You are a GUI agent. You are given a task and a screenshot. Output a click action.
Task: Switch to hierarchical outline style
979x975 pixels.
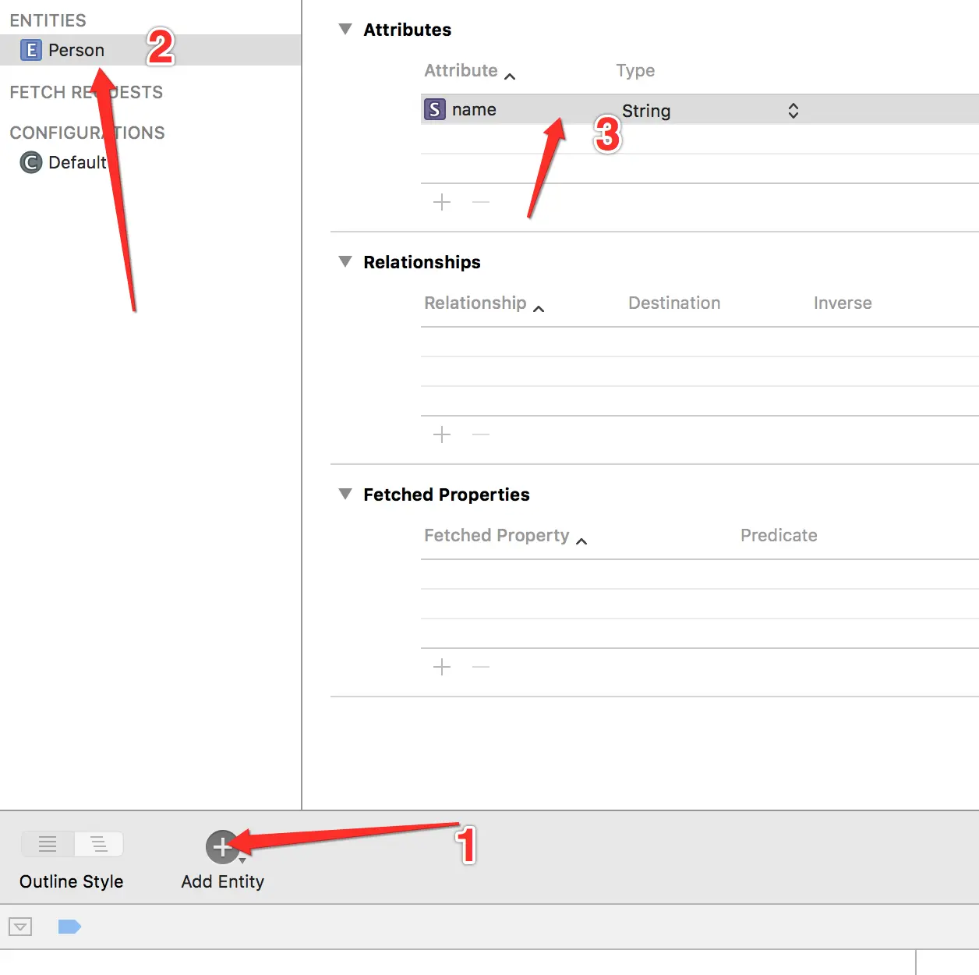[99, 844]
